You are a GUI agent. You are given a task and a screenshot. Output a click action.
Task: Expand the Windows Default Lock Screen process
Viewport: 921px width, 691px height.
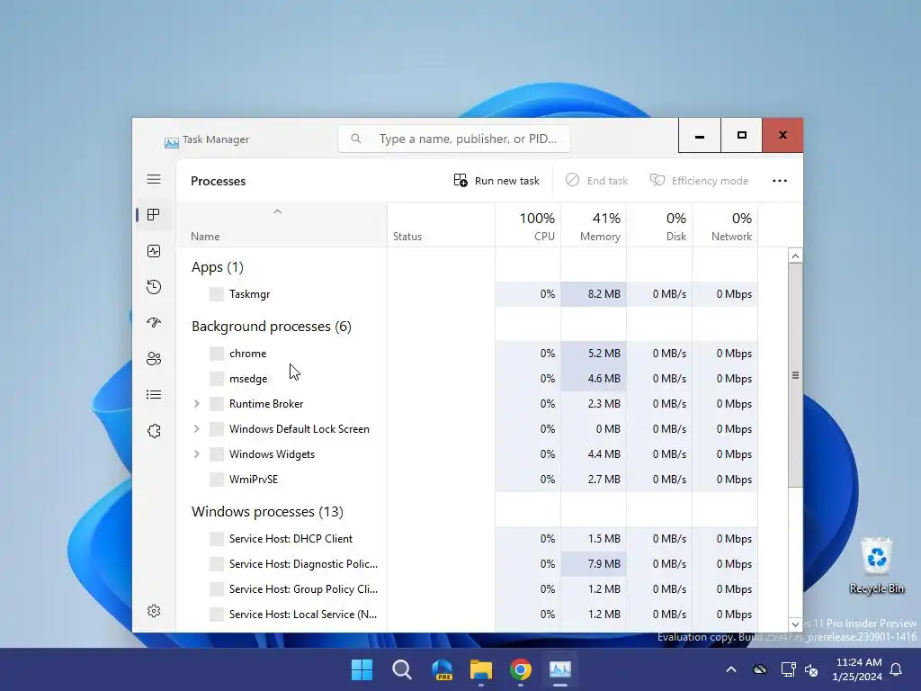(197, 429)
